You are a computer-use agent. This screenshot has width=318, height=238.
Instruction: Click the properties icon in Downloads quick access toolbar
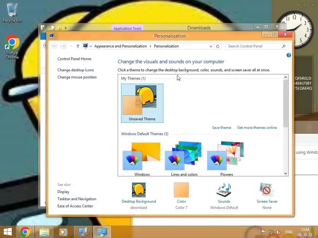click(x=53, y=28)
